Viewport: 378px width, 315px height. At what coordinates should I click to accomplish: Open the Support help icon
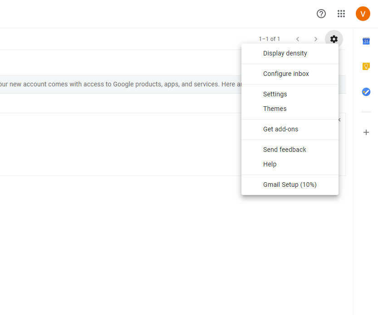tap(321, 14)
